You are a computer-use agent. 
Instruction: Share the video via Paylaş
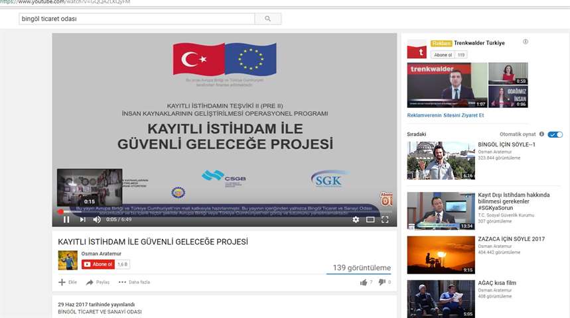[x=98, y=282]
